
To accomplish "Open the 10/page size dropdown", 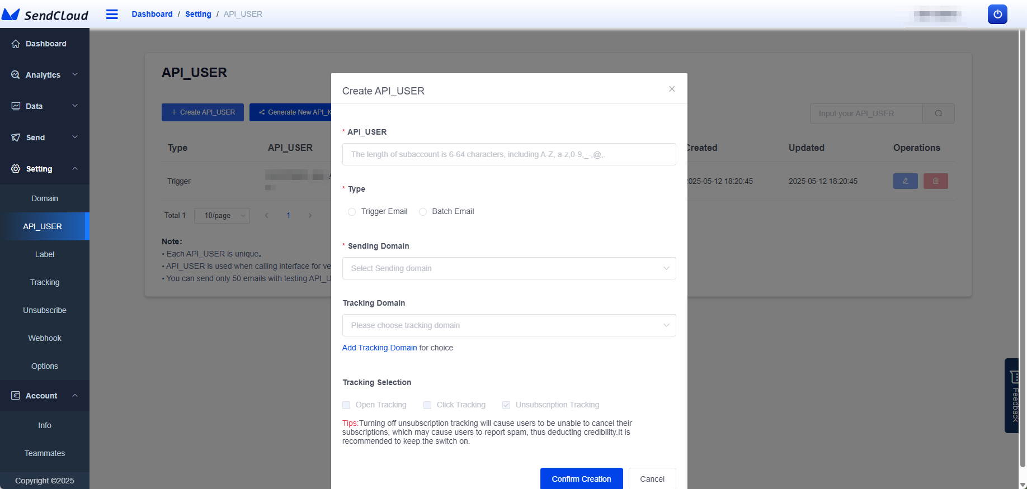I will pyautogui.click(x=222, y=216).
